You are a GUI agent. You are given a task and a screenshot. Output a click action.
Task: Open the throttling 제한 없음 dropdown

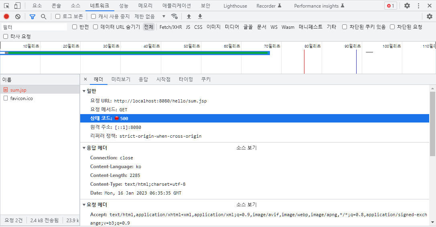click(150, 16)
